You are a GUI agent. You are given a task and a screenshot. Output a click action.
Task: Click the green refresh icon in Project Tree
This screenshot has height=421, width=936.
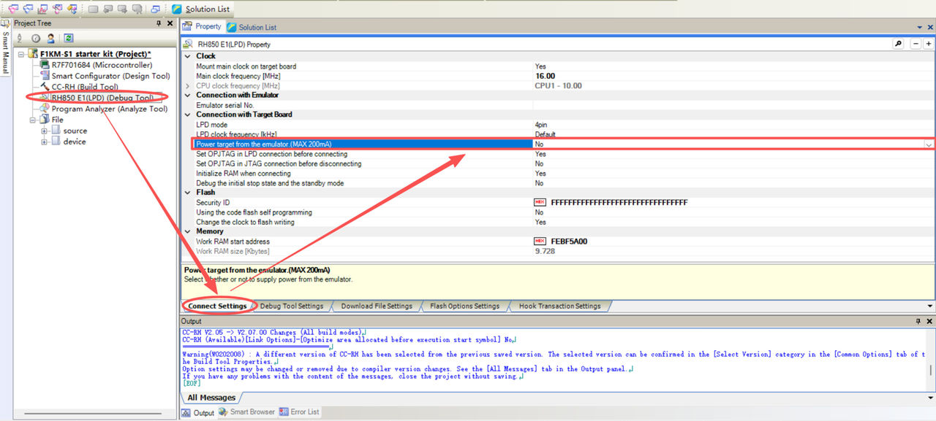tap(68, 38)
